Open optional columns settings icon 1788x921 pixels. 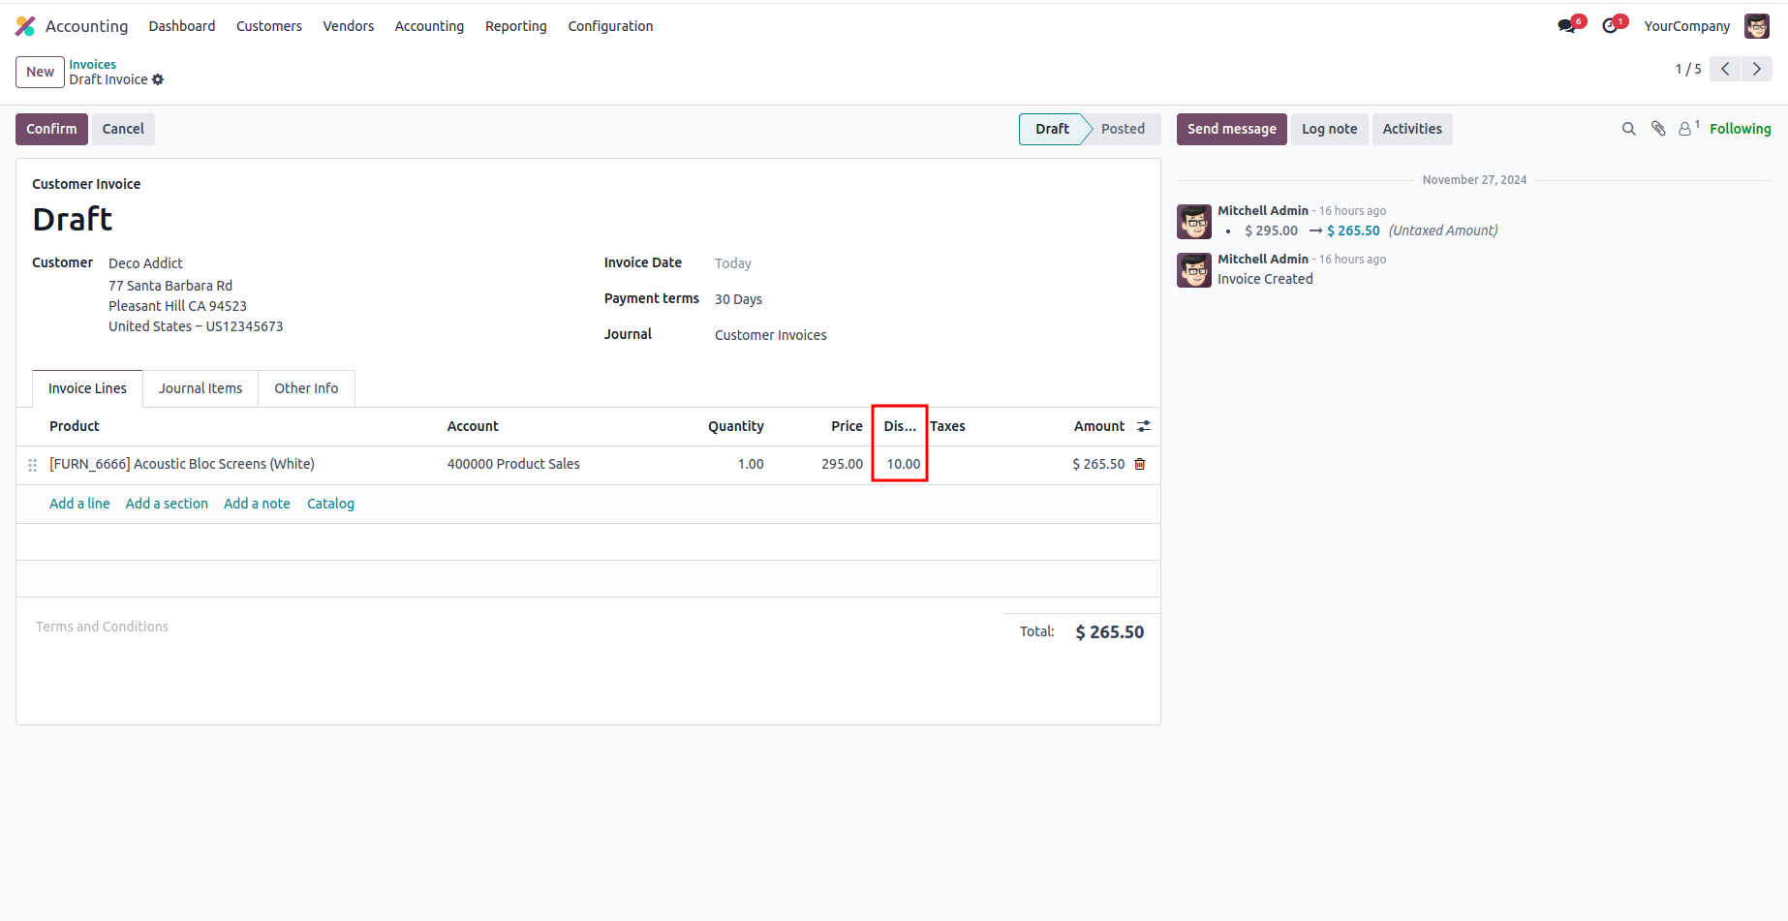1144,426
